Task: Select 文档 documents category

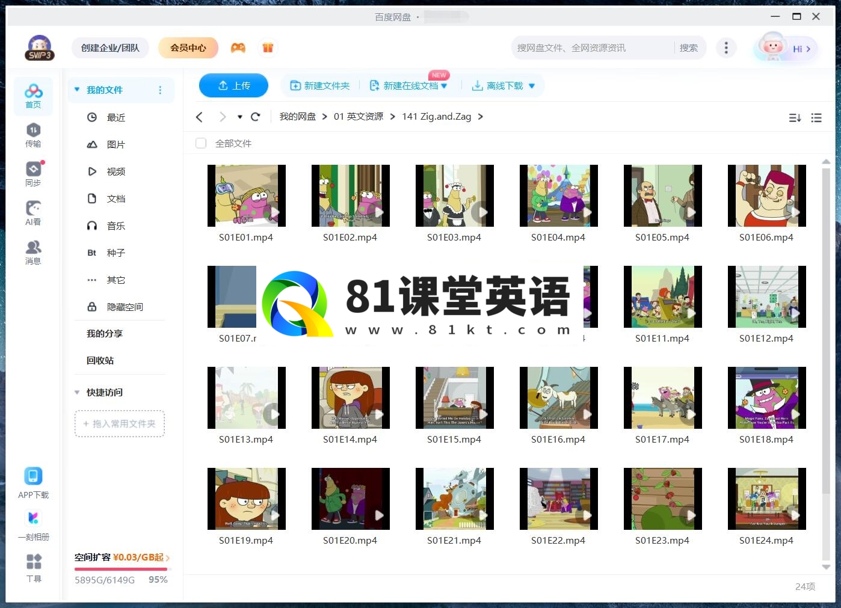Action: [116, 198]
